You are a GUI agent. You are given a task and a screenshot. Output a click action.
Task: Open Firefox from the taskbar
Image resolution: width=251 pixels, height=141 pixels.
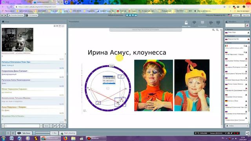pyautogui.click(x=65, y=138)
